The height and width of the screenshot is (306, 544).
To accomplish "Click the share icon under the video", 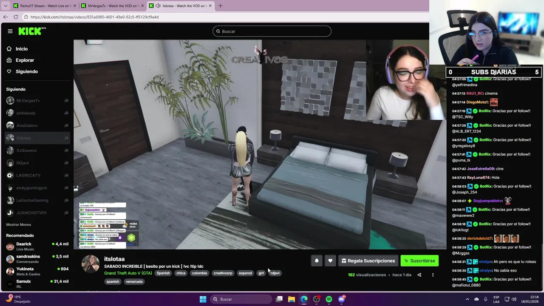I will point(419,275).
